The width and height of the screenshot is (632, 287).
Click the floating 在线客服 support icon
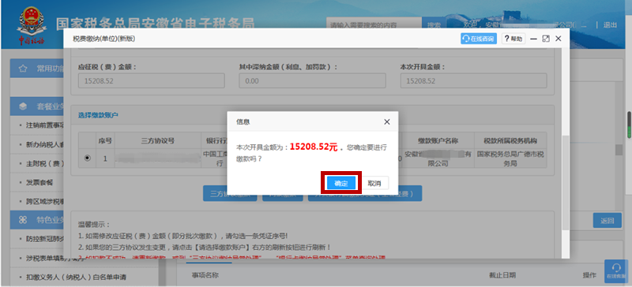615,271
